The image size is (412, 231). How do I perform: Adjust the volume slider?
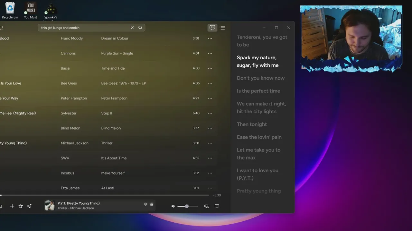188,206
